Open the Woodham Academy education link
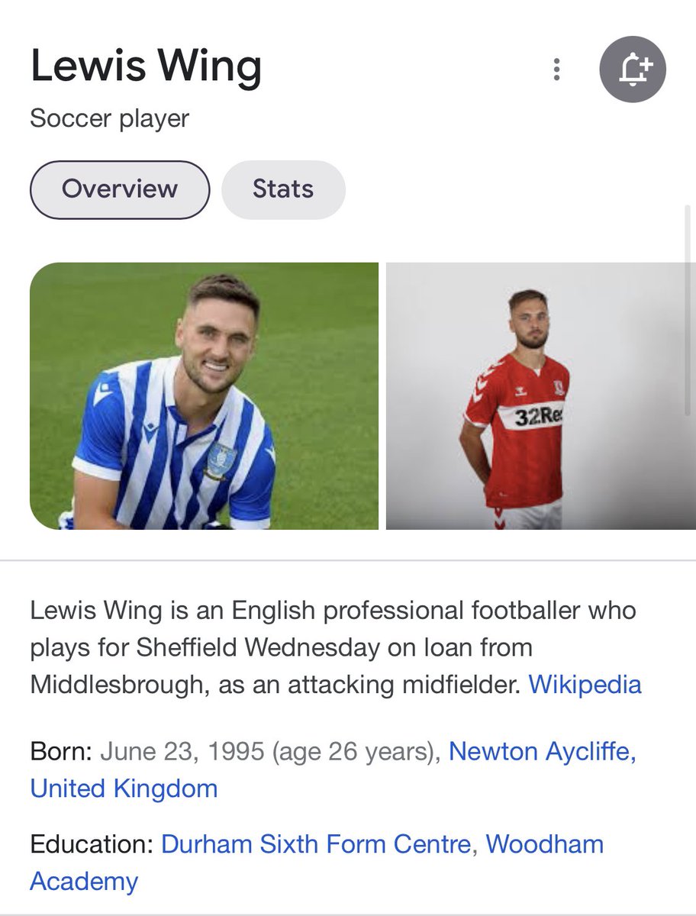This screenshot has width=696, height=916. pos(317,863)
